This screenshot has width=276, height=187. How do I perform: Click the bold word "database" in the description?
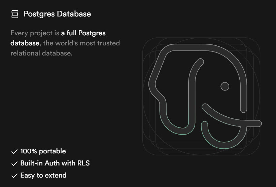(x=25, y=43)
